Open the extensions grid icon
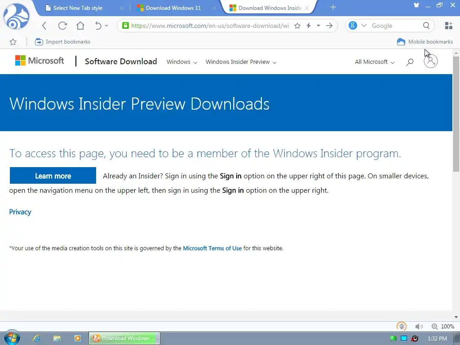460x345 pixels. point(449,26)
